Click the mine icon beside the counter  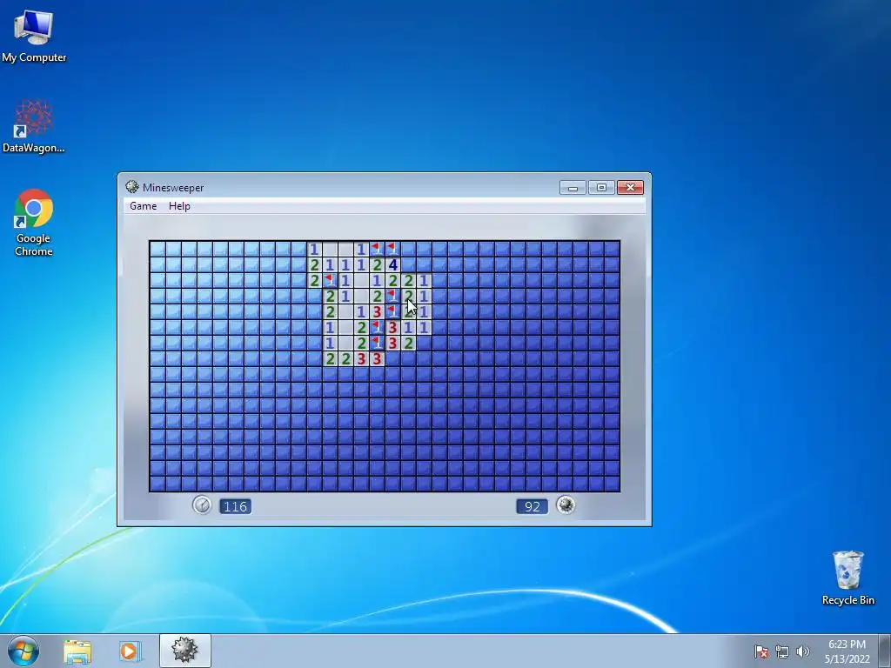click(x=566, y=505)
